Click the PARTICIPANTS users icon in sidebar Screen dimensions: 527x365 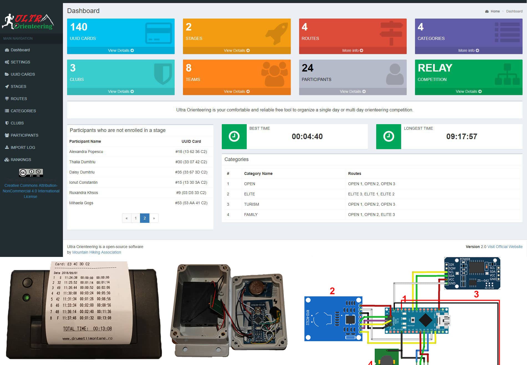pyautogui.click(x=7, y=135)
